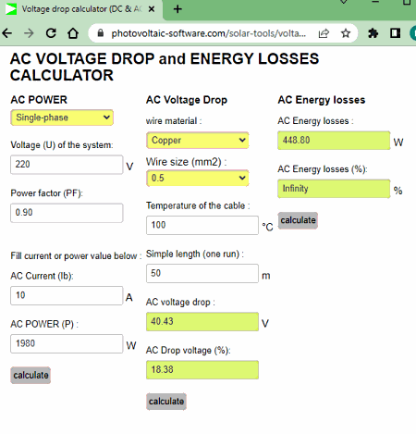Click the Temperature of the cable field

[x=202, y=225]
